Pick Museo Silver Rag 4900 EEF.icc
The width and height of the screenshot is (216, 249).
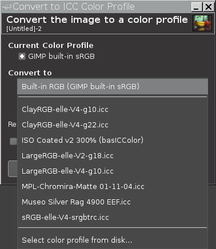pyautogui.click(x=113, y=202)
